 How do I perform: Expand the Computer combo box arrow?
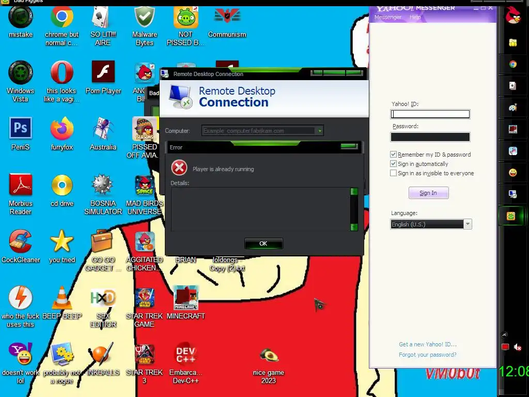point(319,131)
